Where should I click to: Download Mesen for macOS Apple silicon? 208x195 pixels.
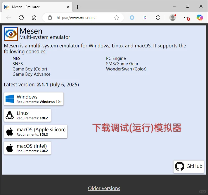(x=36, y=132)
